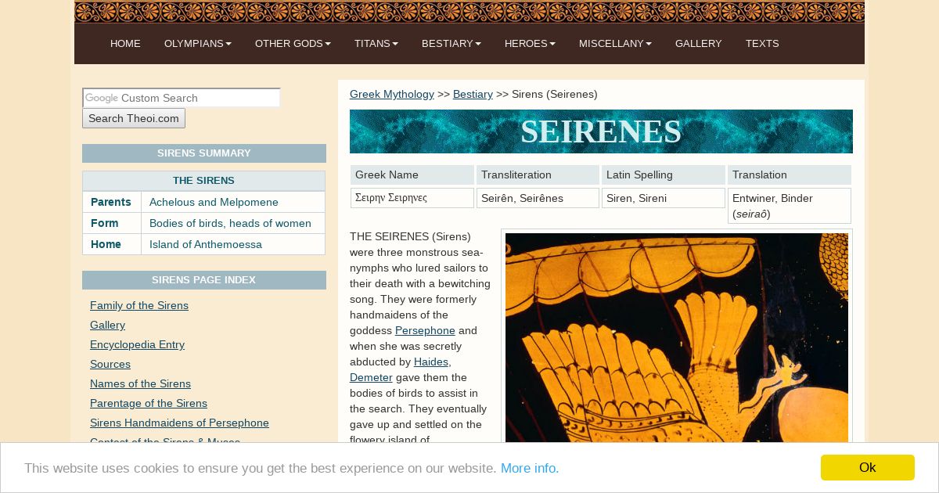Viewport: 939px width, 493px height.
Task: Dismiss cookie notice with Ok button
Action: pos(867,467)
